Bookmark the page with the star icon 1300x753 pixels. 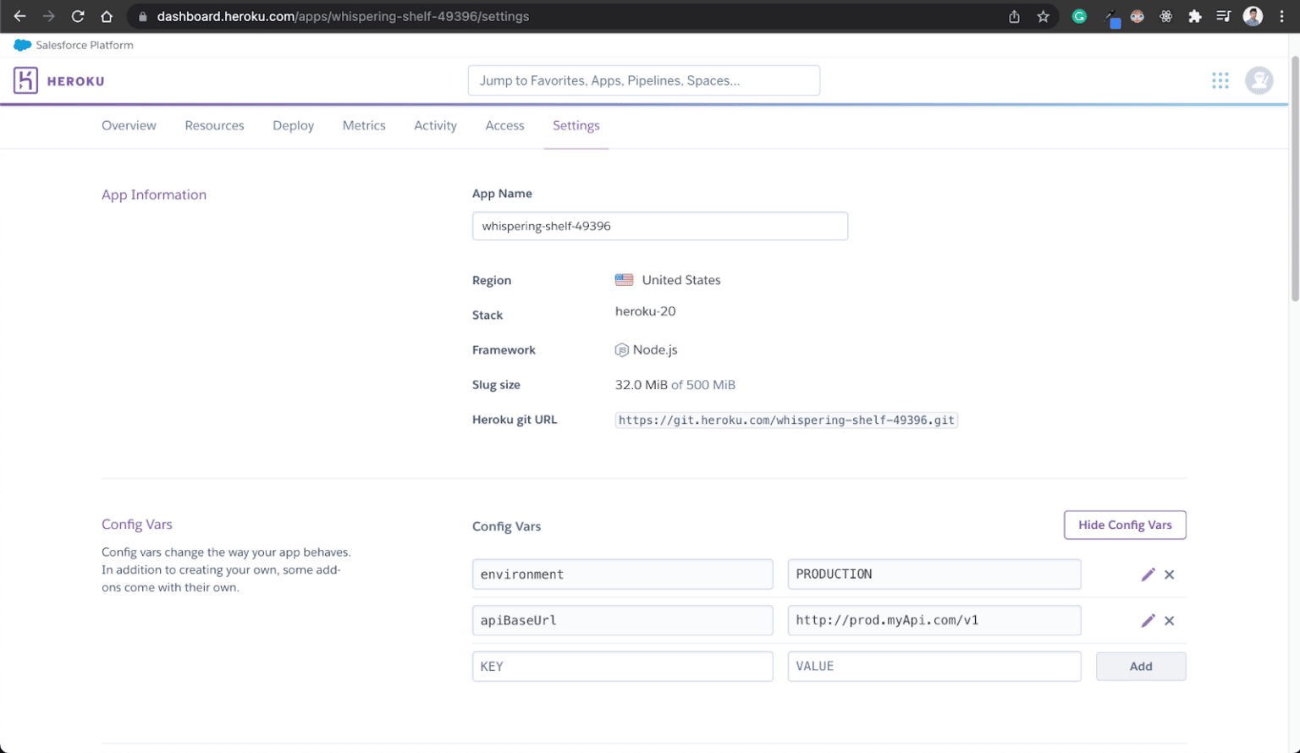pyautogui.click(x=1044, y=16)
